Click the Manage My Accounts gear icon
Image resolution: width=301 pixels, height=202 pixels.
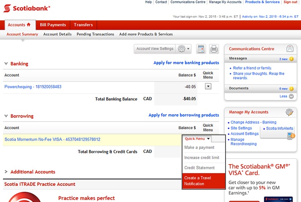coord(289,112)
